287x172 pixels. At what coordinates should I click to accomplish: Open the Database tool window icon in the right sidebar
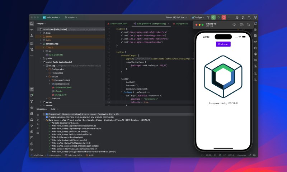pos(255,36)
